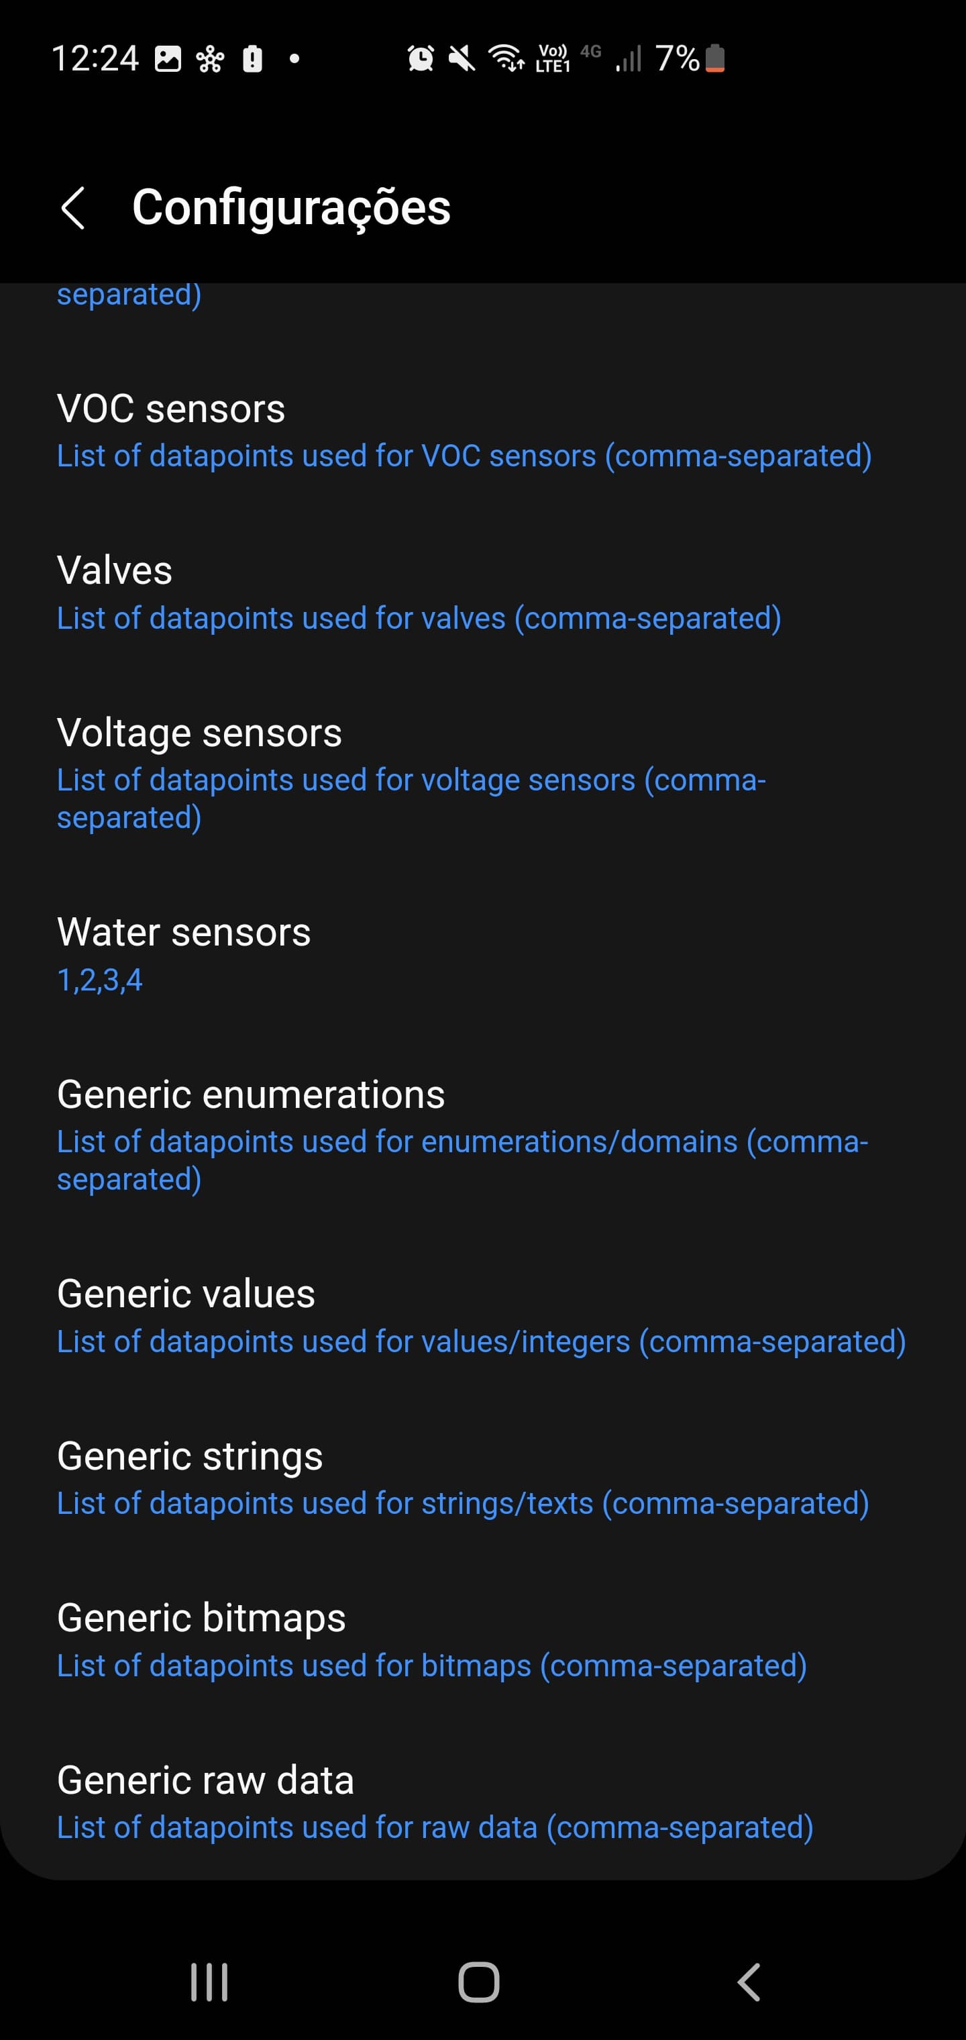Tap the back arrow beside Configurações

73,208
